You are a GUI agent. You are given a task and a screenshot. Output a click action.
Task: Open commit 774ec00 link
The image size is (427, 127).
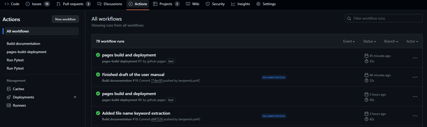157,81
